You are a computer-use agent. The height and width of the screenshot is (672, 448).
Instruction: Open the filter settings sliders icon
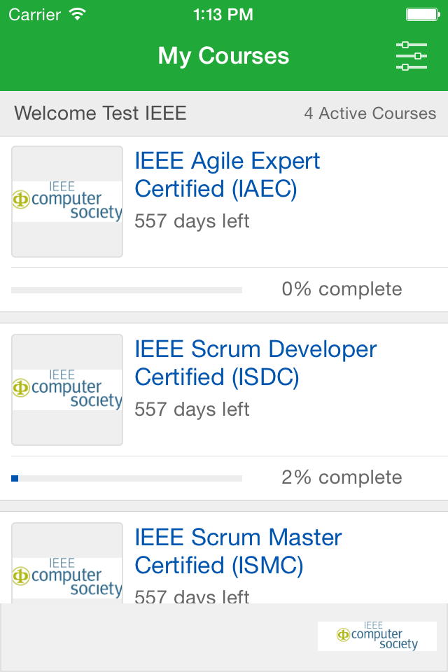(x=411, y=56)
